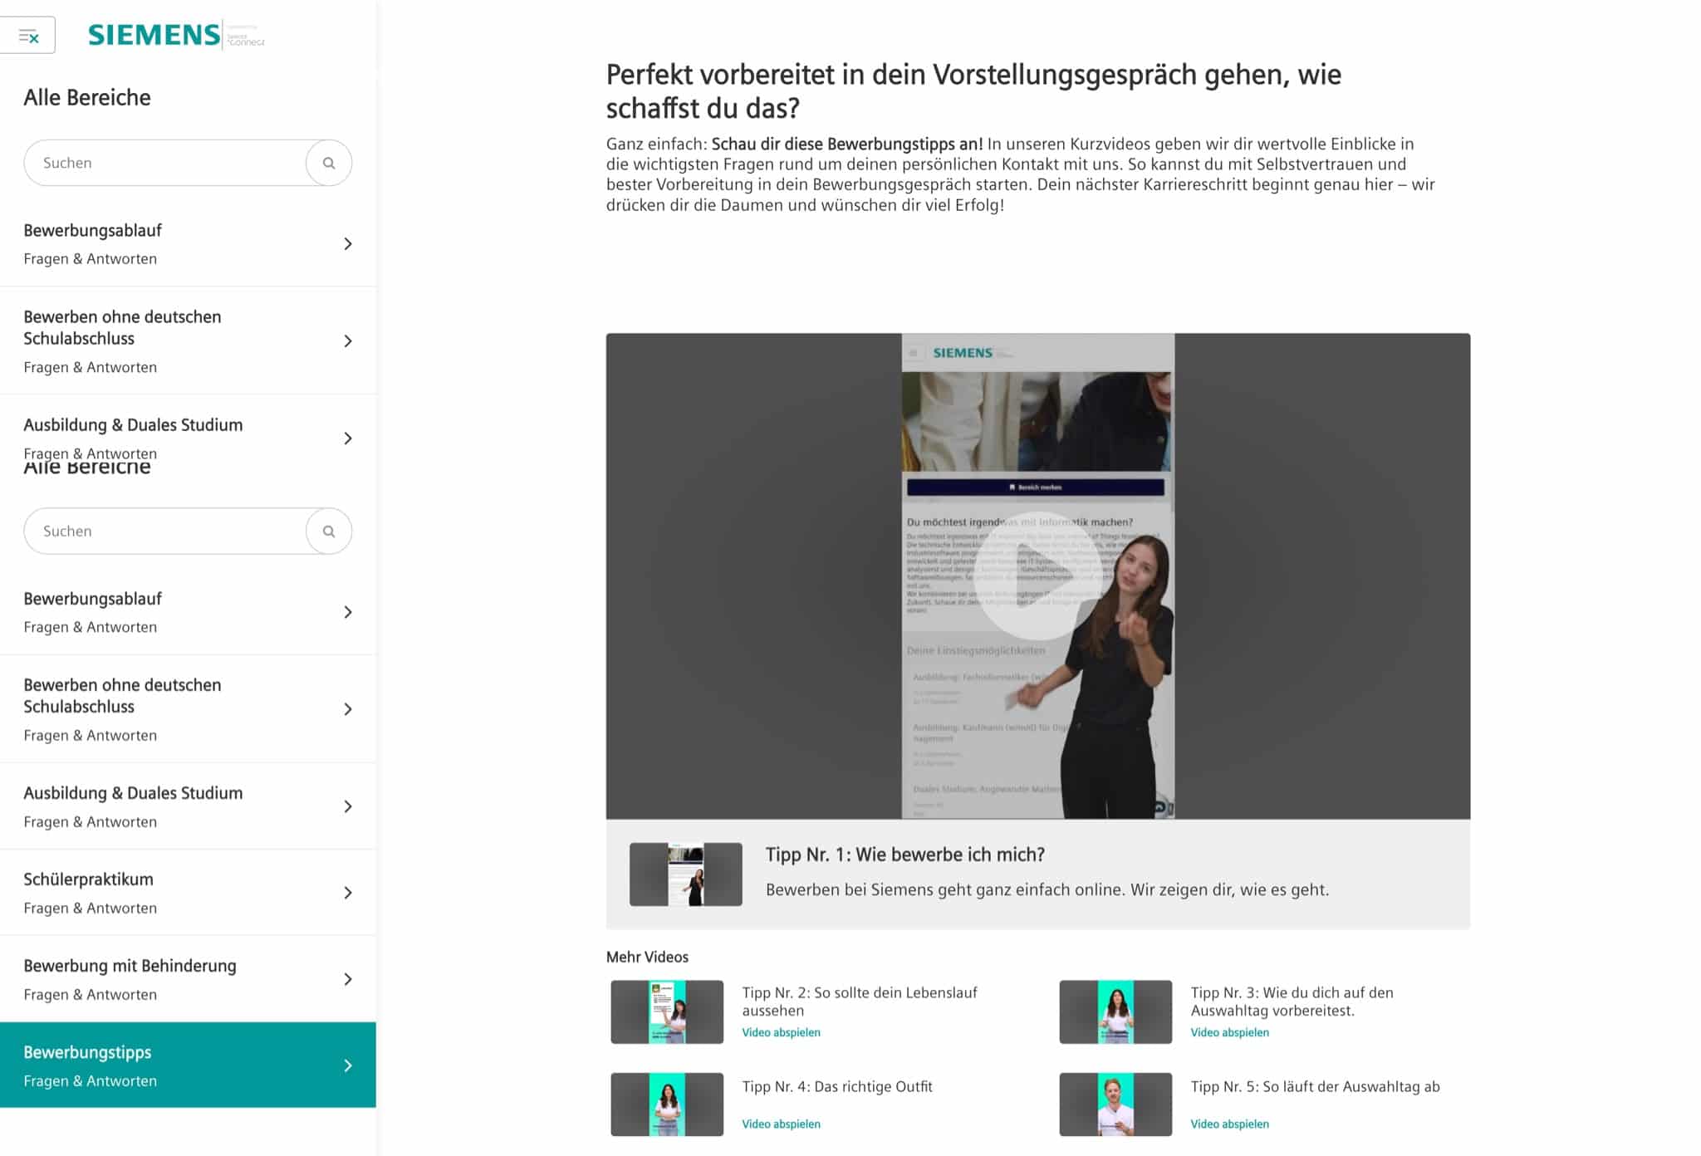Expand the lower Bewerbungsablauf chevron
This screenshot has width=1701, height=1156.
(348, 612)
